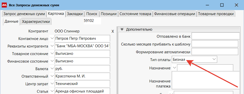The height and width of the screenshot is (94, 244).
Task: Collapse the Дополнительно section chevron
Action: [x=122, y=29]
